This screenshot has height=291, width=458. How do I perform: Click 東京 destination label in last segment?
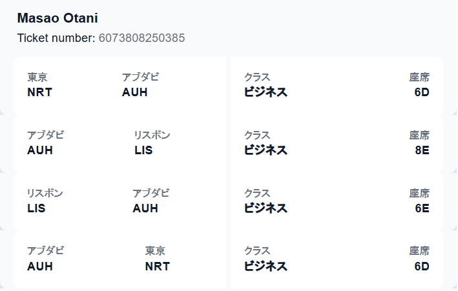tap(155, 251)
